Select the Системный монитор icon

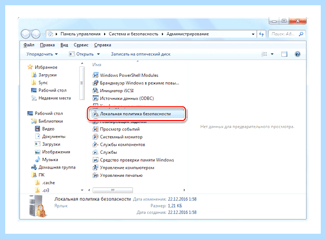click(x=95, y=137)
